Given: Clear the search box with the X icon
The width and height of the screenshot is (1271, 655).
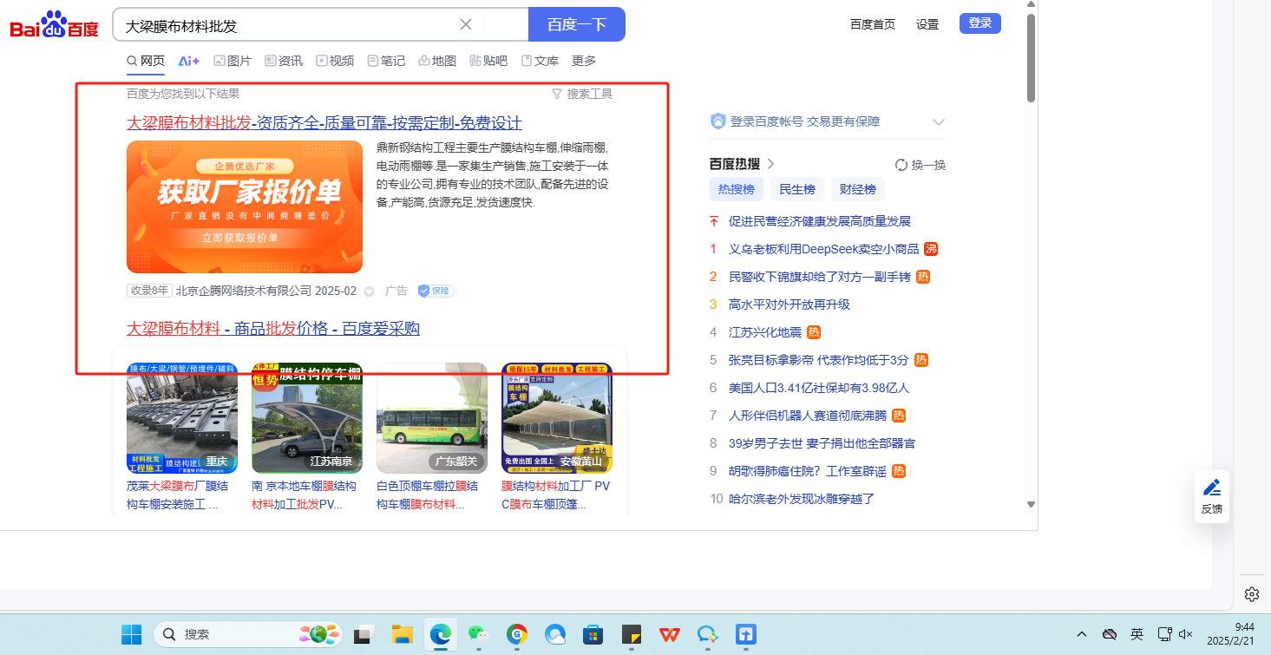Looking at the screenshot, I should [x=466, y=24].
